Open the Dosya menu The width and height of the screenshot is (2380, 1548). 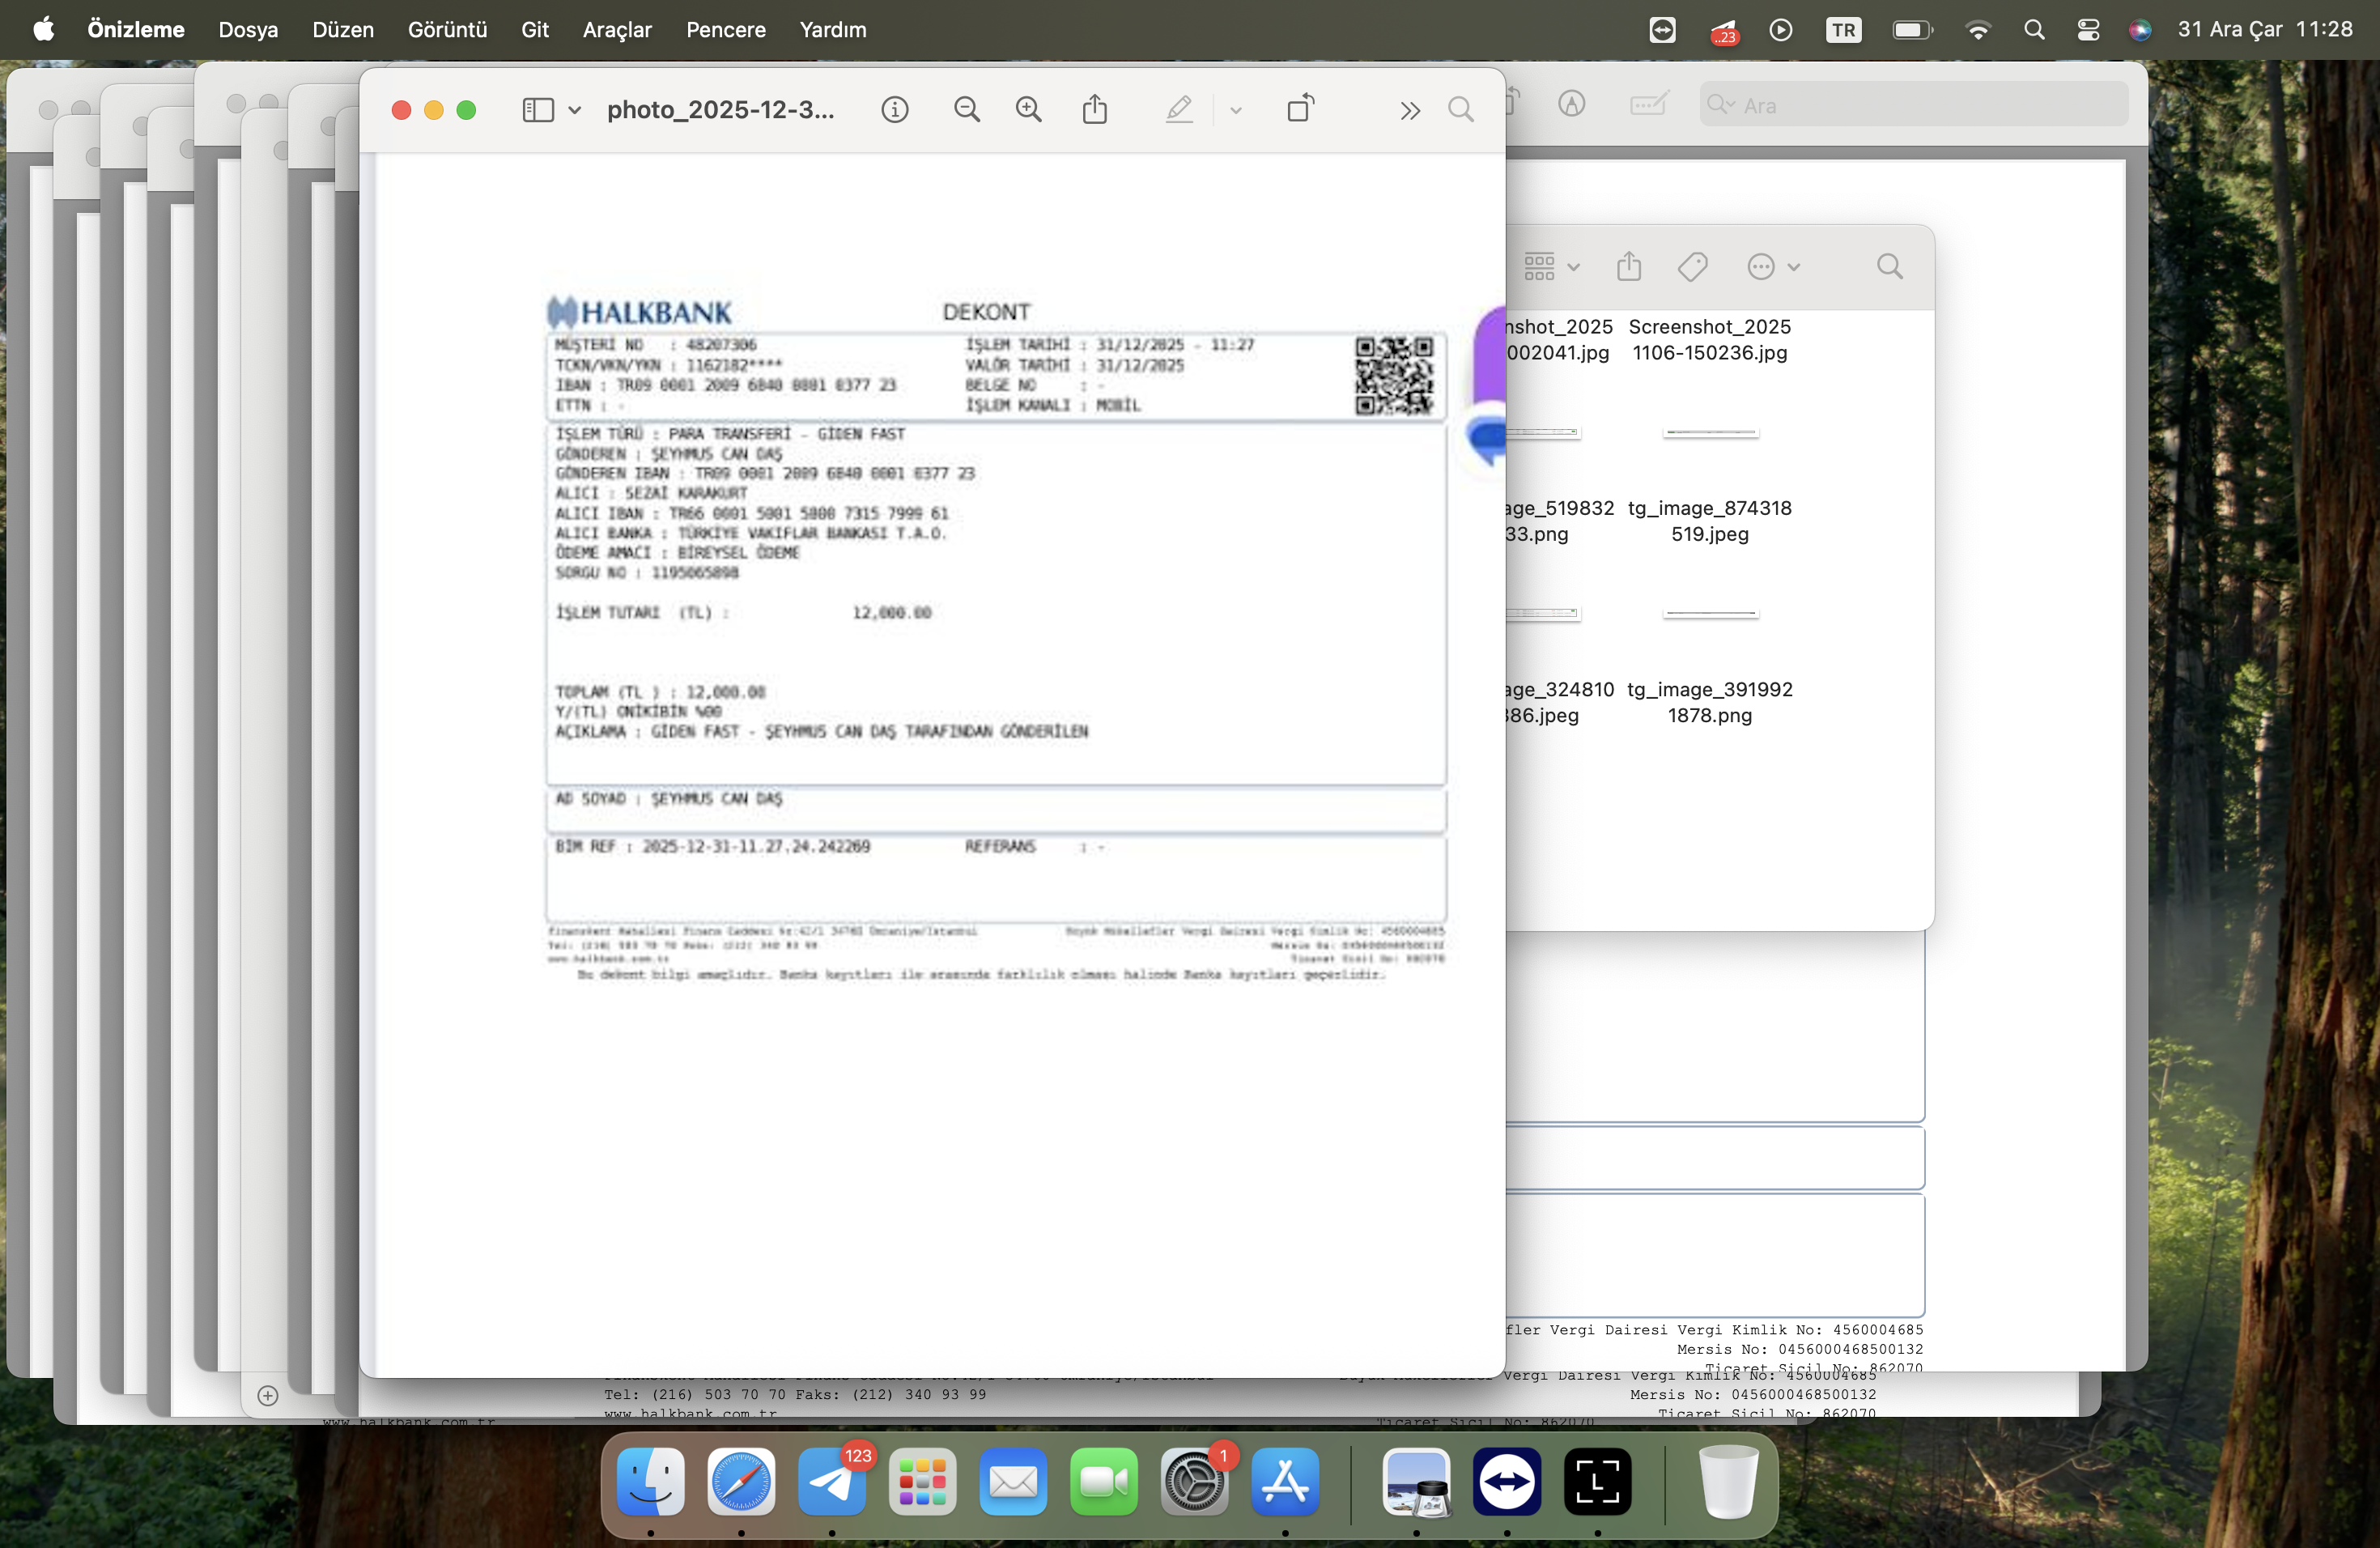tap(248, 30)
